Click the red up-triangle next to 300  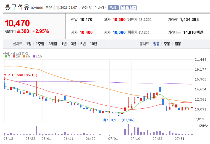pos(19,31)
